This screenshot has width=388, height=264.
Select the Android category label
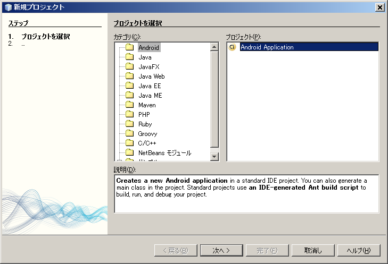pyautogui.click(x=148, y=47)
